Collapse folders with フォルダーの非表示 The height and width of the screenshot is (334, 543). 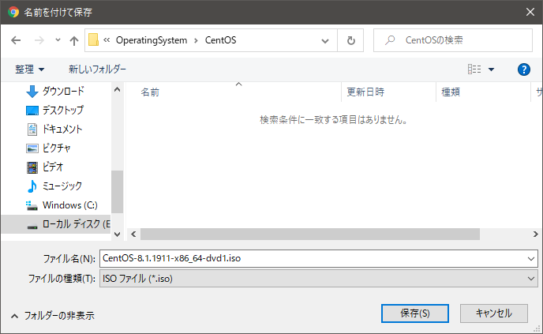coord(53,316)
